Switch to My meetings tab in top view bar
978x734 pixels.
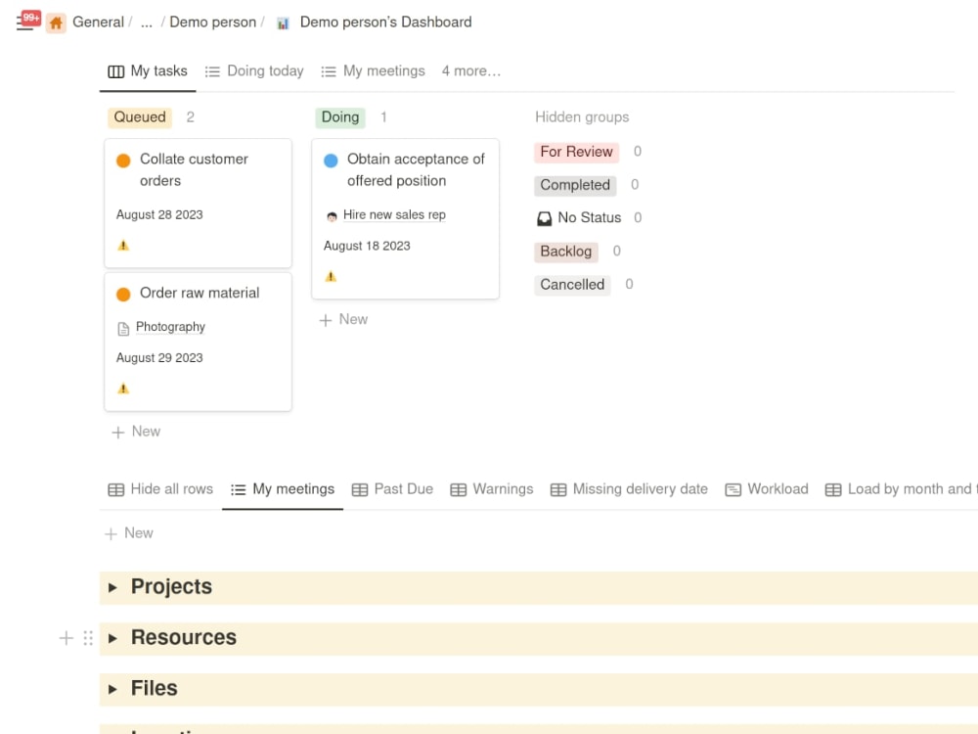click(x=373, y=71)
